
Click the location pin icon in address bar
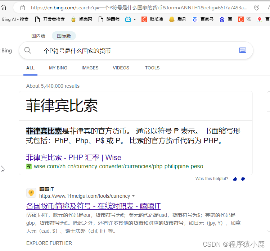pyautogui.click(x=256, y=8)
